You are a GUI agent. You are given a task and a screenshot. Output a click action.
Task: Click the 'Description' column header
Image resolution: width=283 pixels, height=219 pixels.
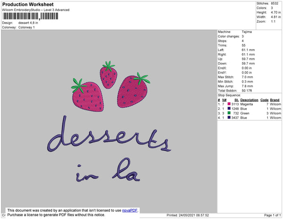pyautogui.click(x=249, y=100)
